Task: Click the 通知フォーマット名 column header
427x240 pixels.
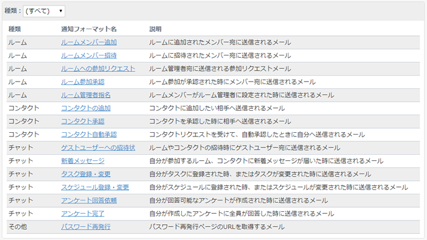Action: (89, 29)
